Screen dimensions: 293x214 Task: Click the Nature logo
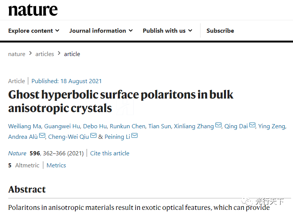(x=33, y=10)
